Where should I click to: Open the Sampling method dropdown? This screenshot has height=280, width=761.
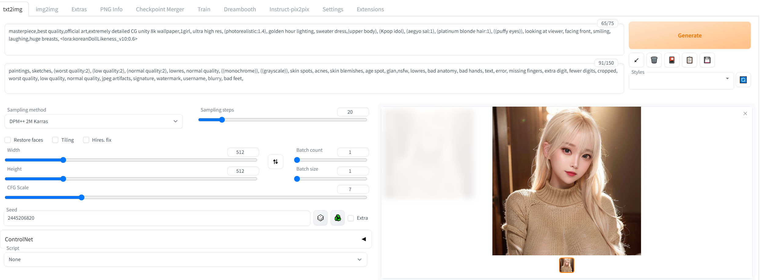pos(94,121)
